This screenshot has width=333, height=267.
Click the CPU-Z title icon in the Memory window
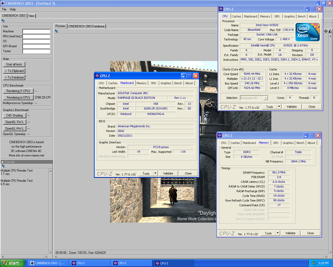tap(220, 136)
